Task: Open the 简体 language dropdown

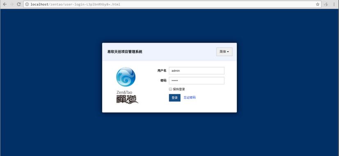Action: (224, 52)
